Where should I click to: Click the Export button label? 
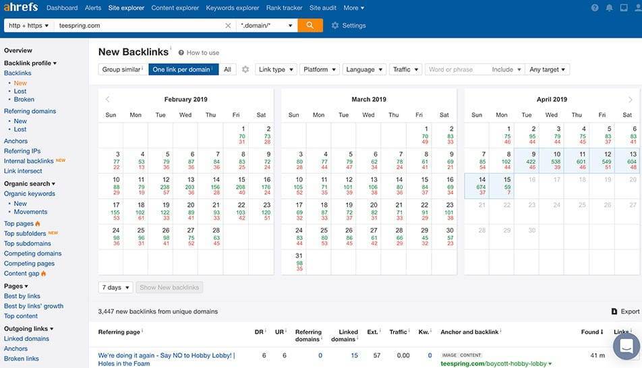(630, 311)
